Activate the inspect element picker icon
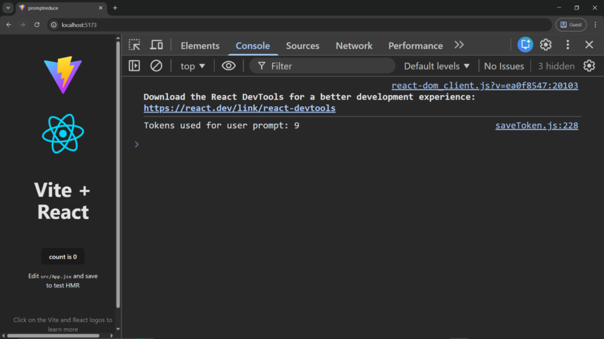The width and height of the screenshot is (604, 339). [x=135, y=45]
